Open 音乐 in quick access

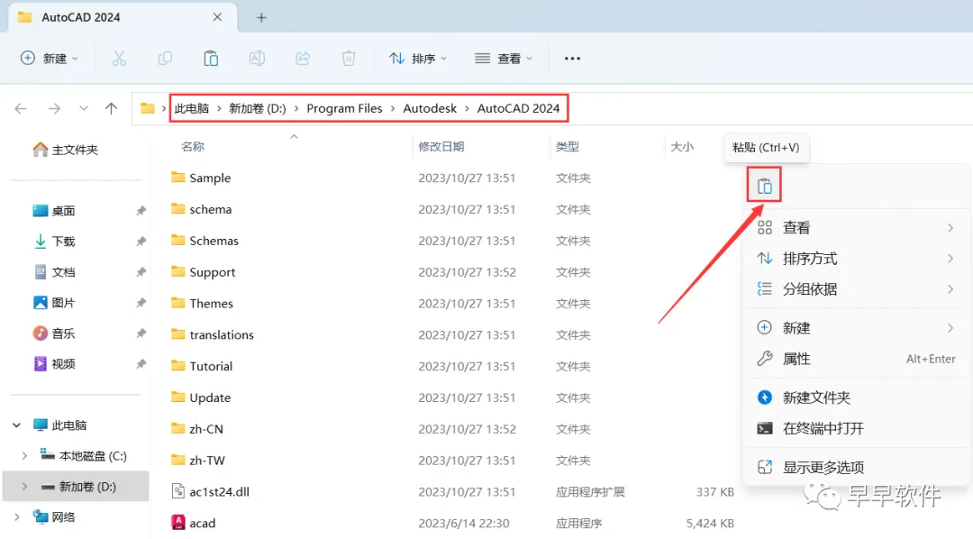pos(54,333)
